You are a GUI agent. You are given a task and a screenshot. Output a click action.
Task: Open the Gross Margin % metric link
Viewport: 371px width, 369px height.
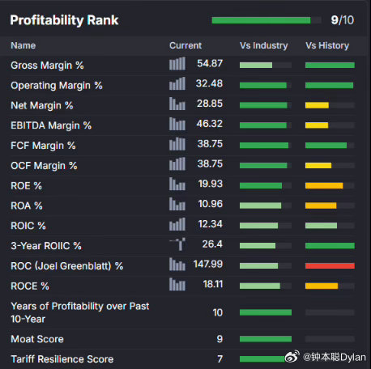coord(47,66)
